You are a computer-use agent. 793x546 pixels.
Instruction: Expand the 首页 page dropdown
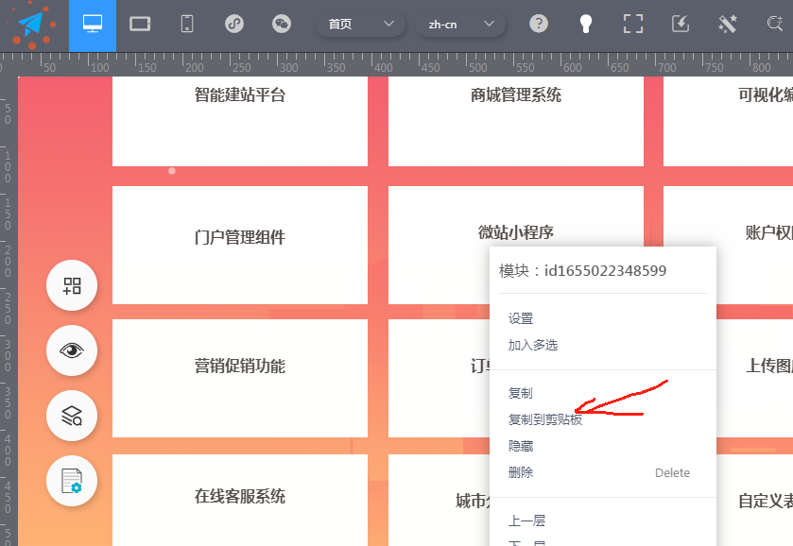coord(360,25)
